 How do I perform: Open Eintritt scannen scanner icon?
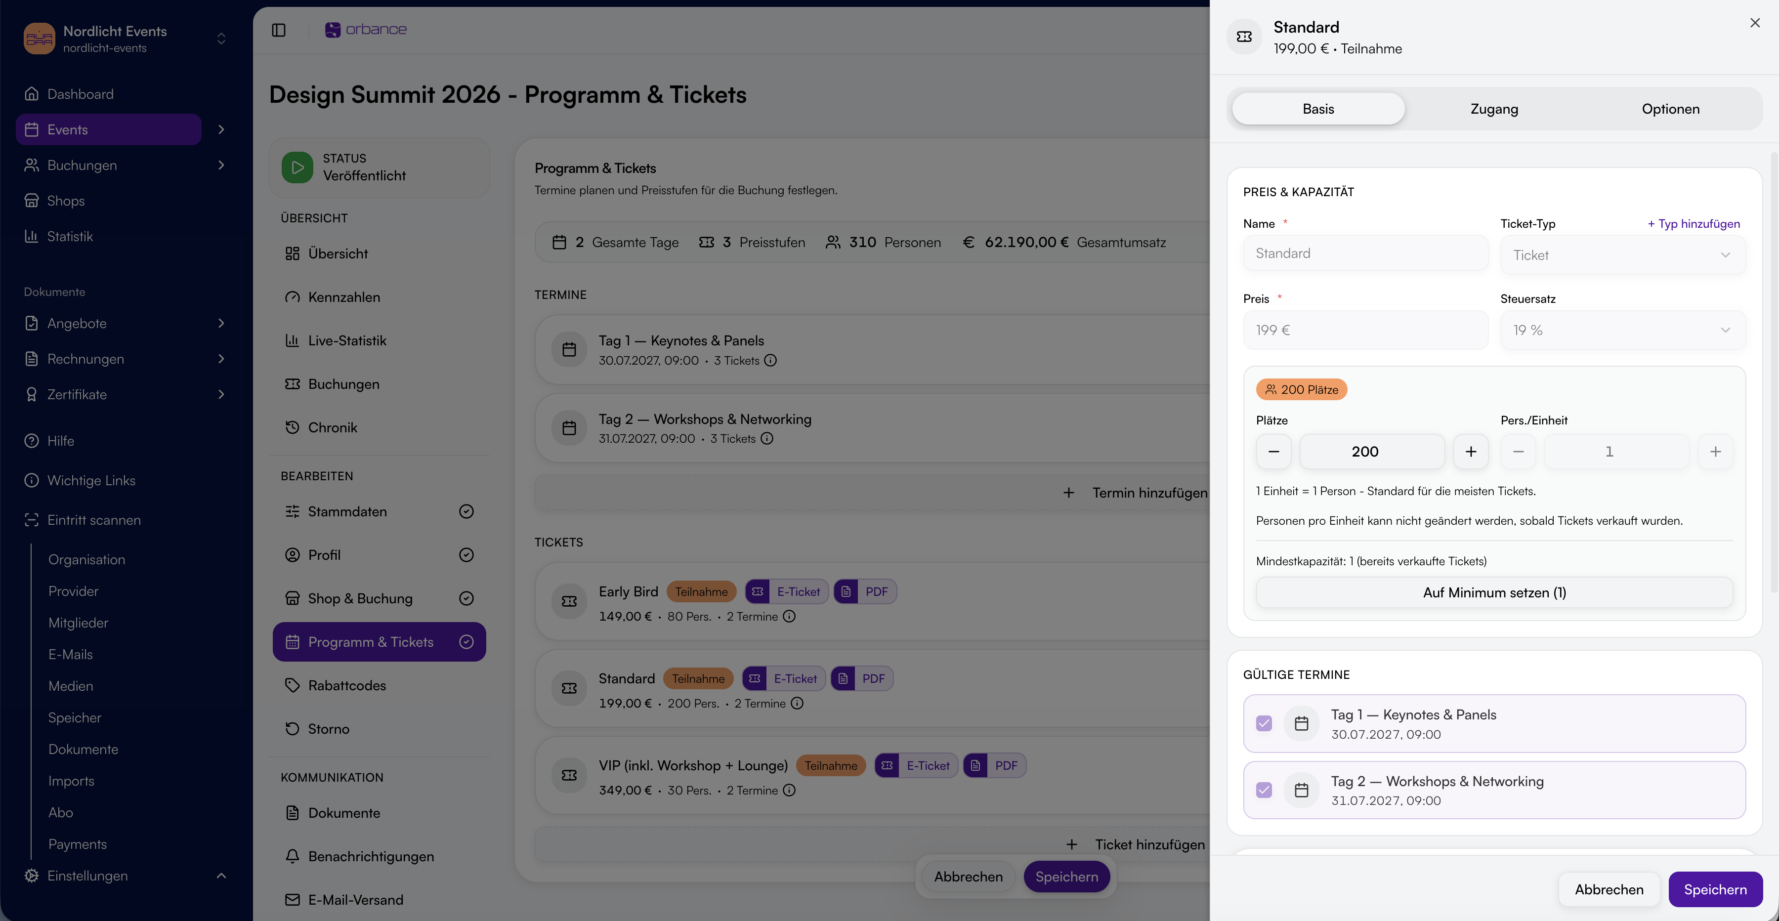click(x=31, y=520)
